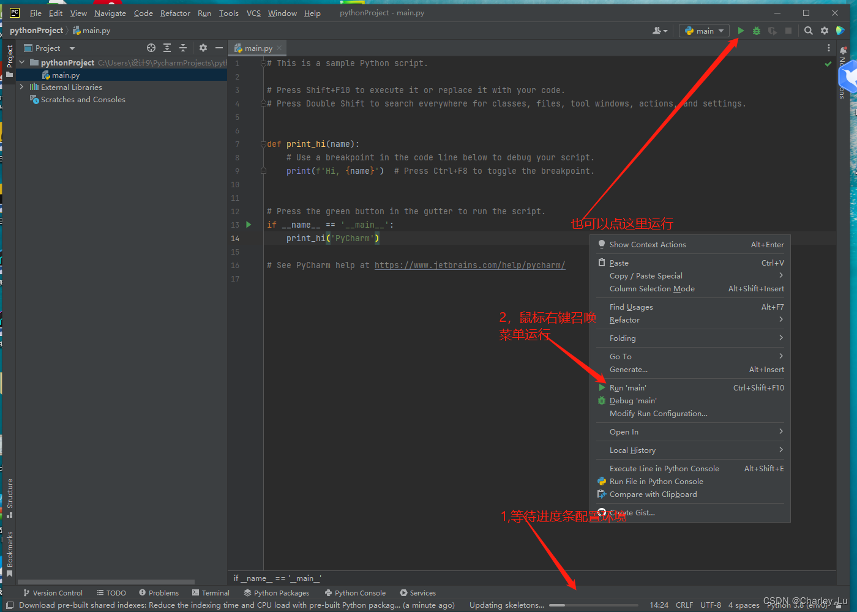Click the stop button in the run toolbar
This screenshot has width=857, height=612.
pos(788,31)
